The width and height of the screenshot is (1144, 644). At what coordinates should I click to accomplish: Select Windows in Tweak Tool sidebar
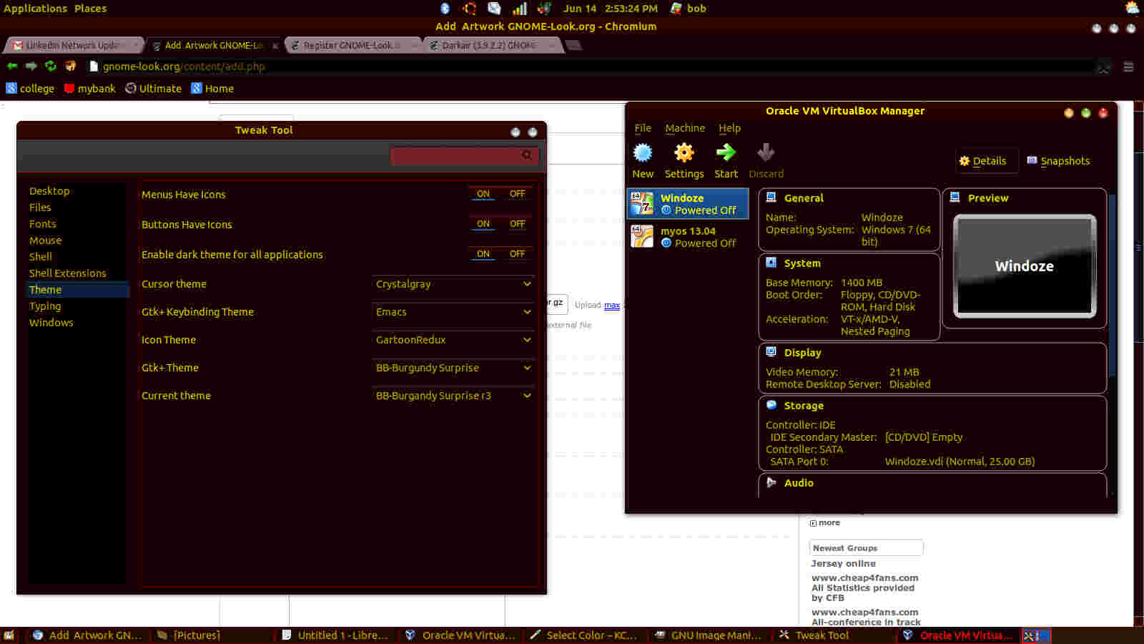pyautogui.click(x=51, y=323)
